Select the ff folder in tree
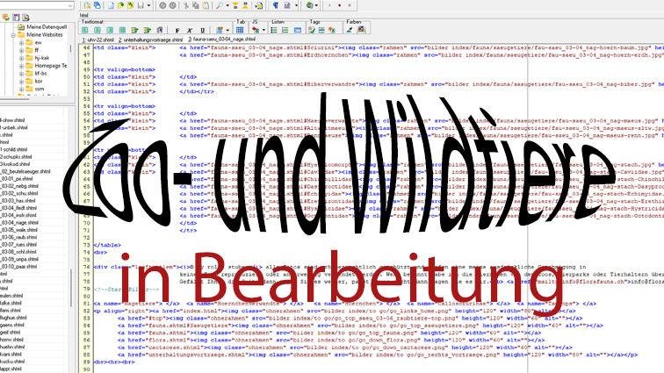This screenshot has width=664, height=373. click(36, 50)
